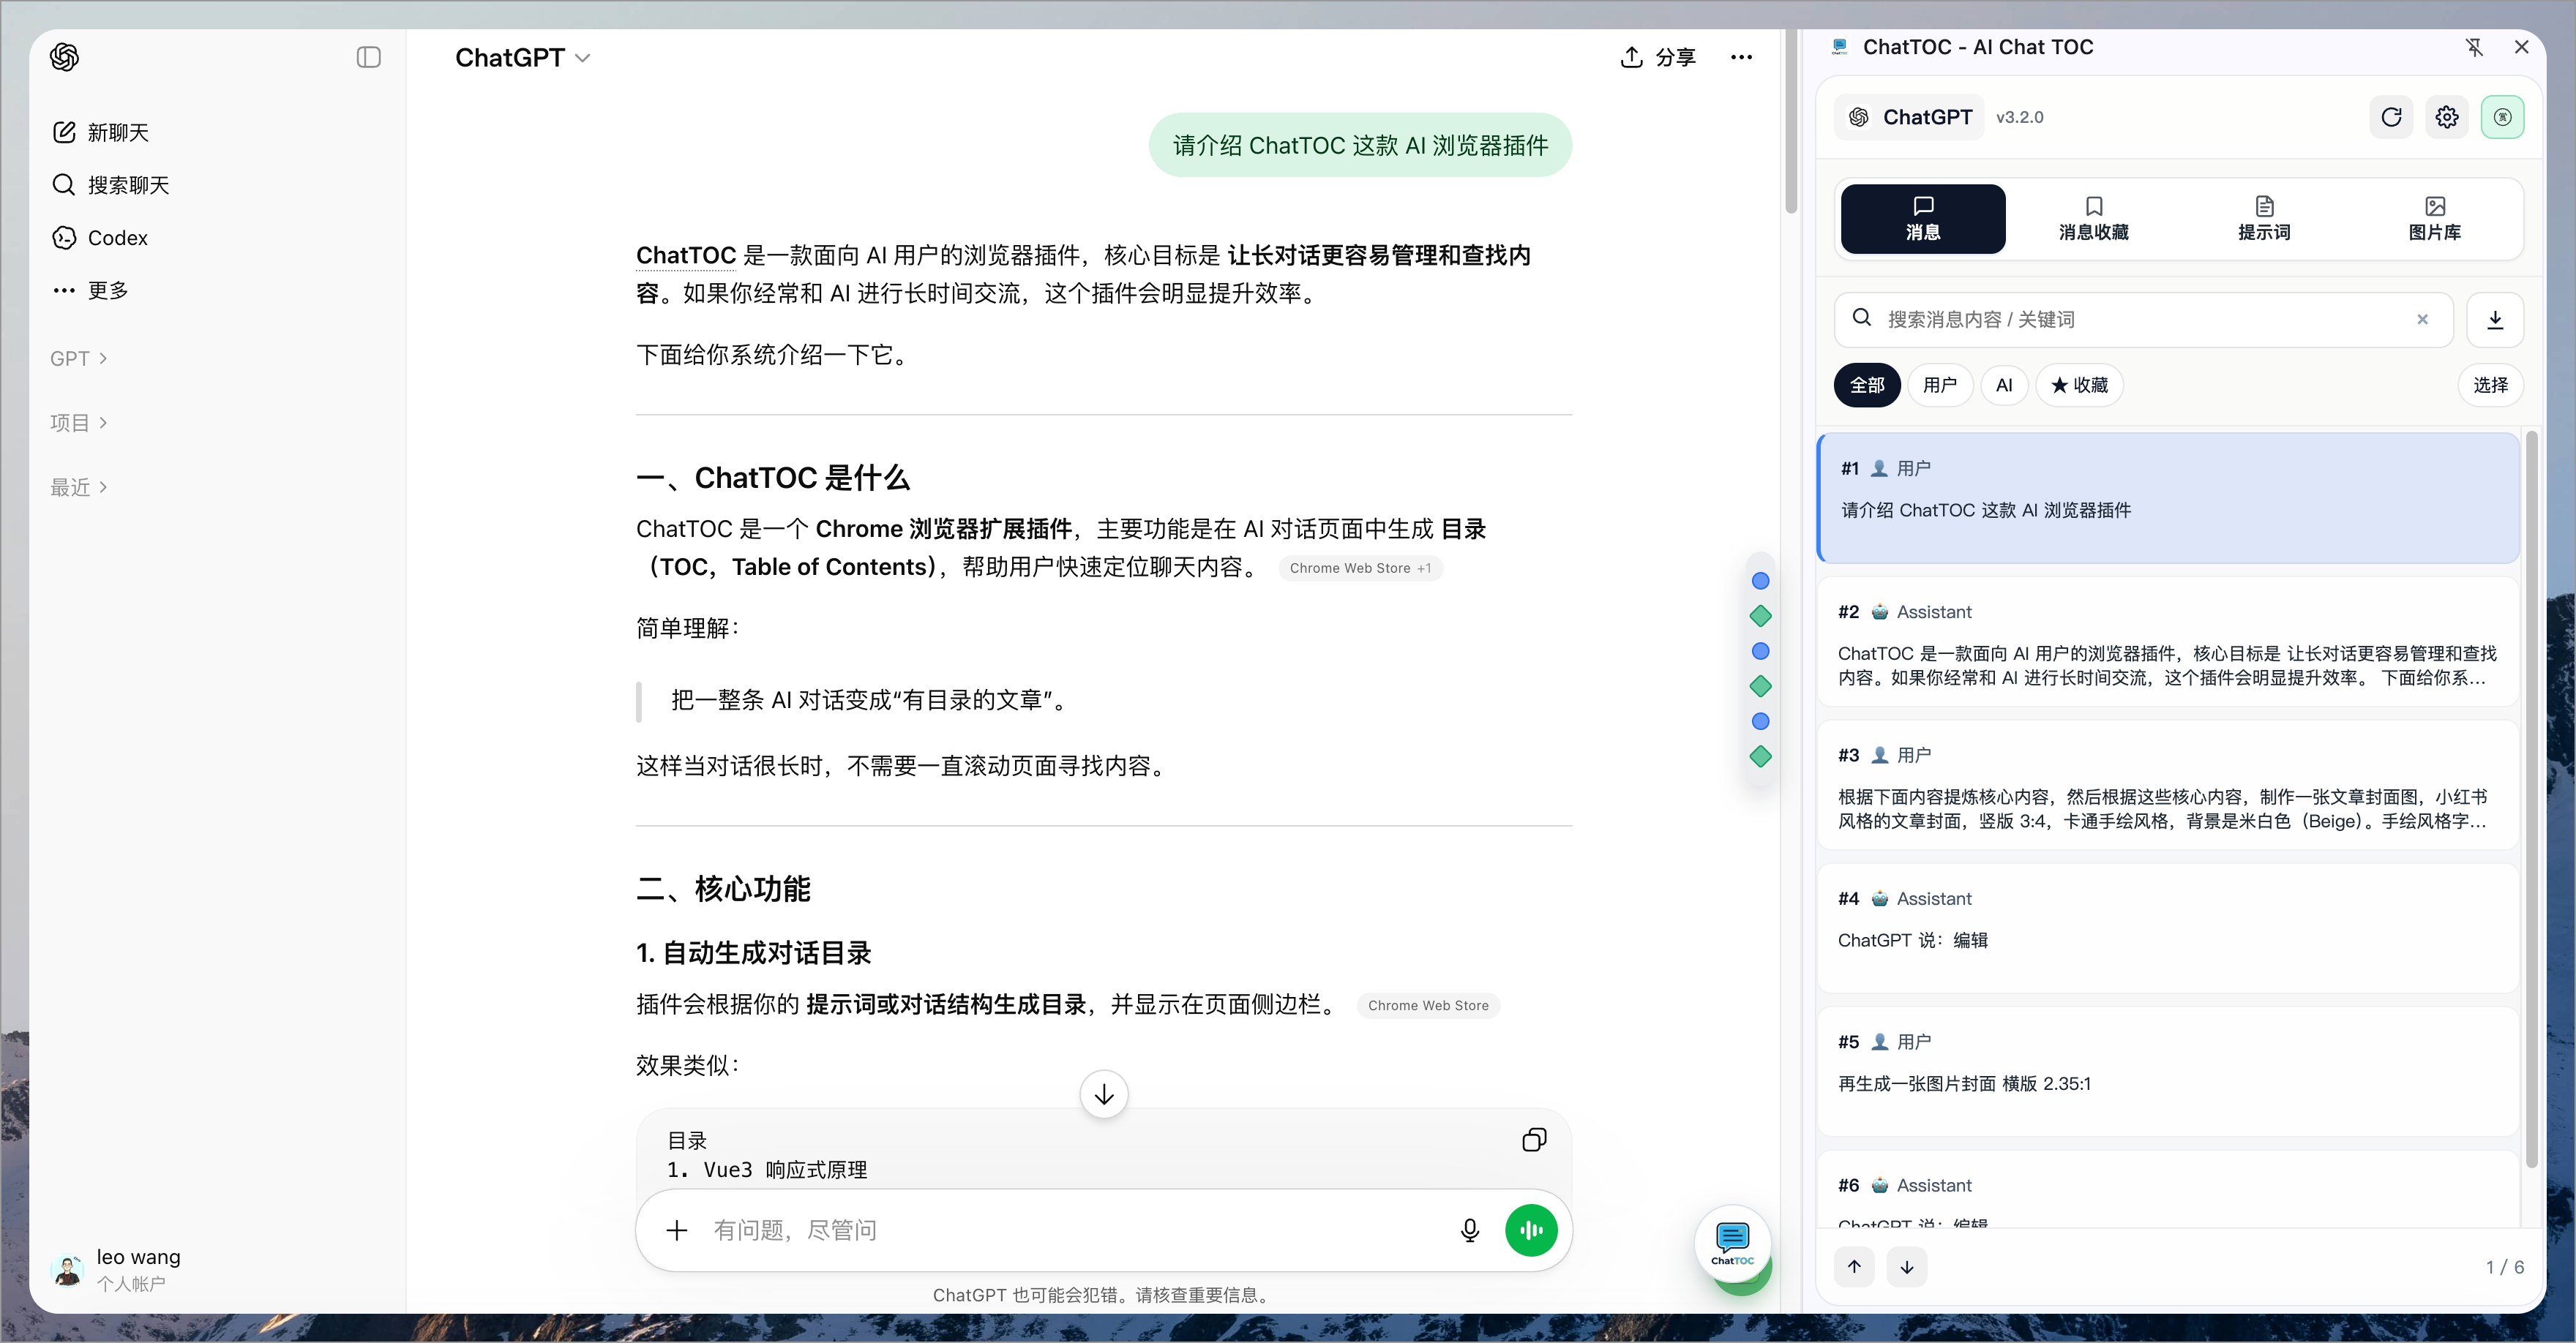
Task: Select 用户 filter chip
Action: [x=1939, y=385]
